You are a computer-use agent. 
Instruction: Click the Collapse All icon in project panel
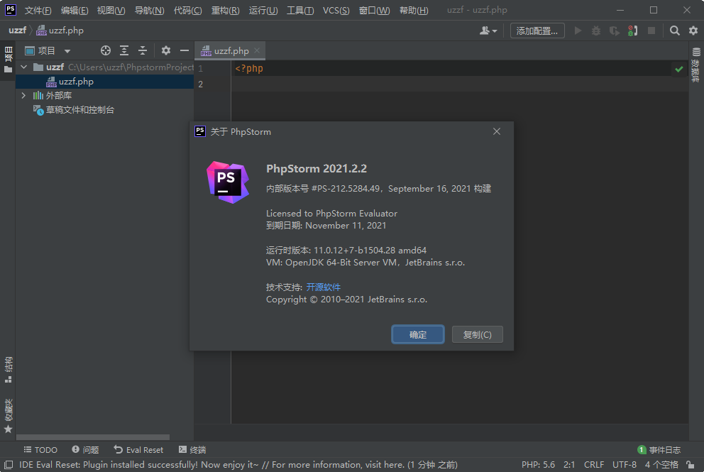(x=143, y=50)
